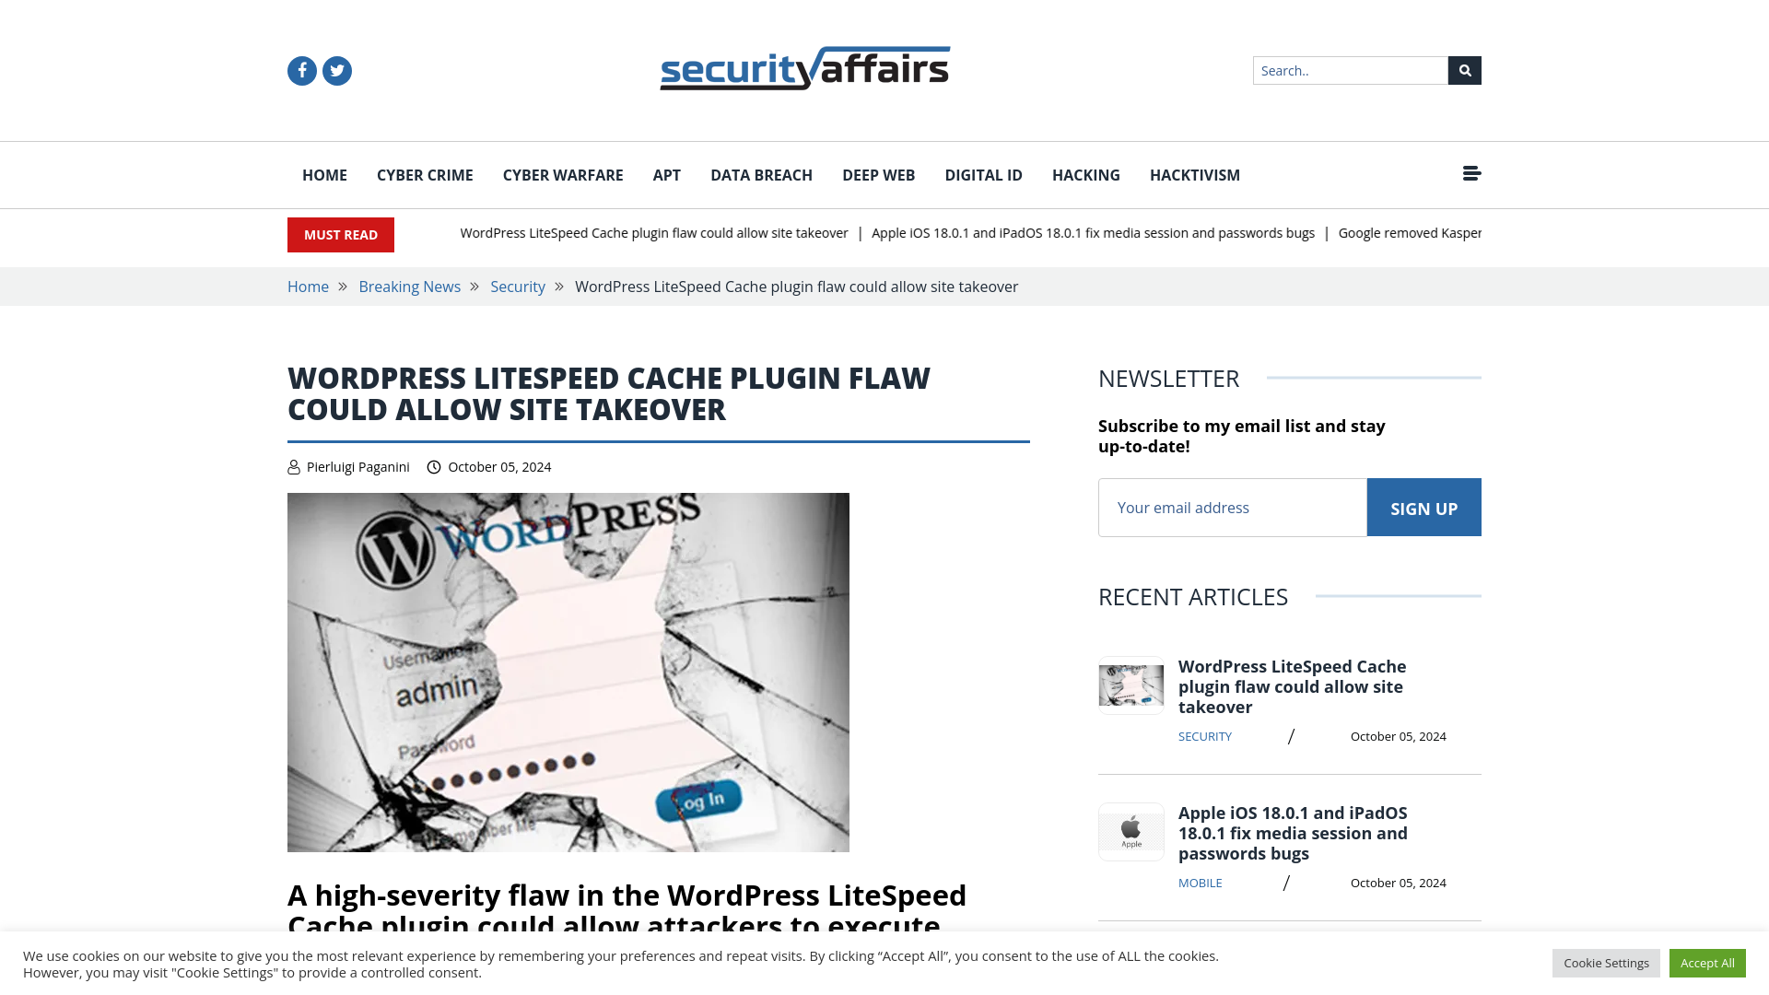Click the WordPress article thumbnail image
Viewport: 1769px width, 995px height.
click(1130, 685)
